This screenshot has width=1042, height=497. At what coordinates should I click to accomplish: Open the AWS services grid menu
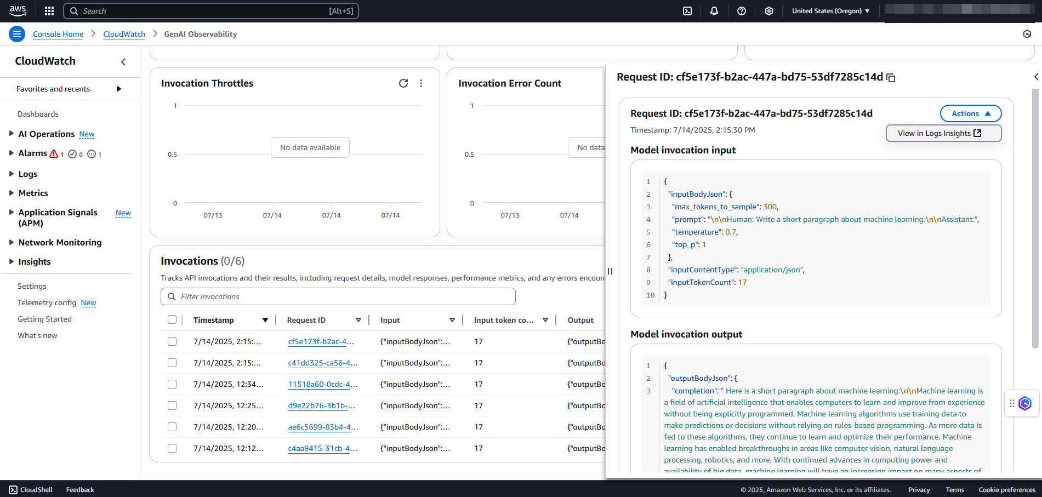(49, 11)
